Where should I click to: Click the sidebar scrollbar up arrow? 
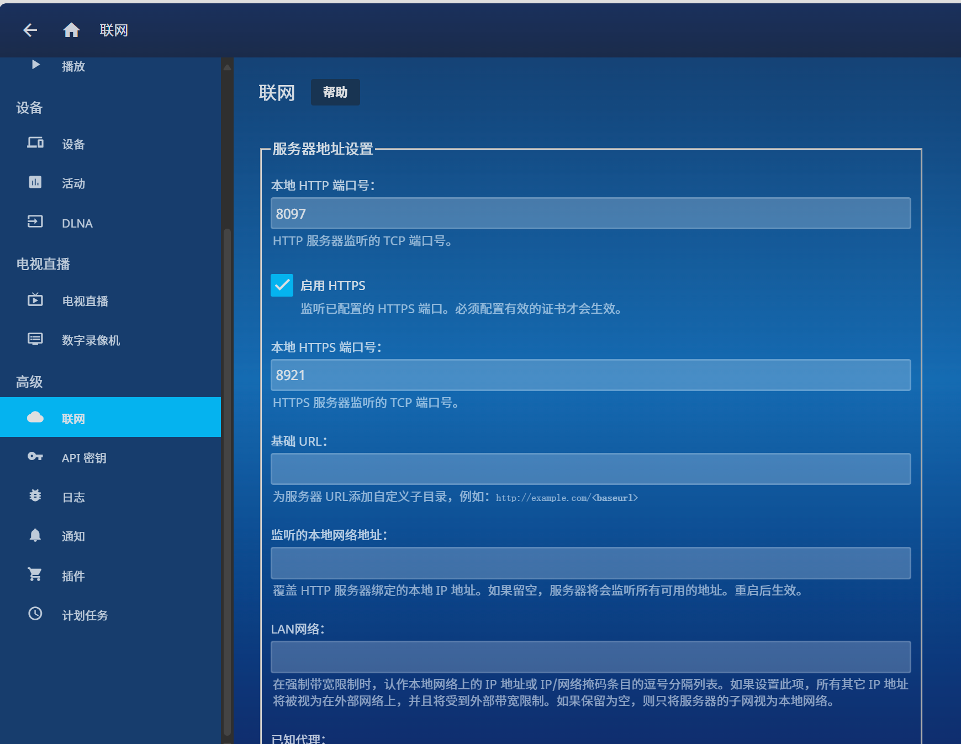point(227,67)
